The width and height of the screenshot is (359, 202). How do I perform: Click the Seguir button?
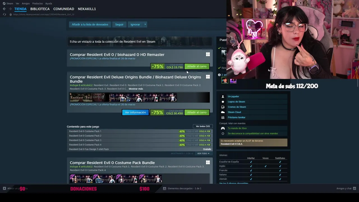point(119,24)
